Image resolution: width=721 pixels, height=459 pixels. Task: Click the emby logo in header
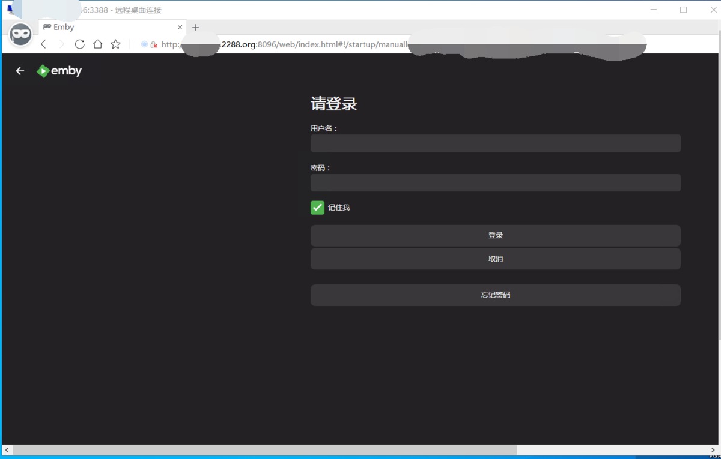click(x=59, y=71)
